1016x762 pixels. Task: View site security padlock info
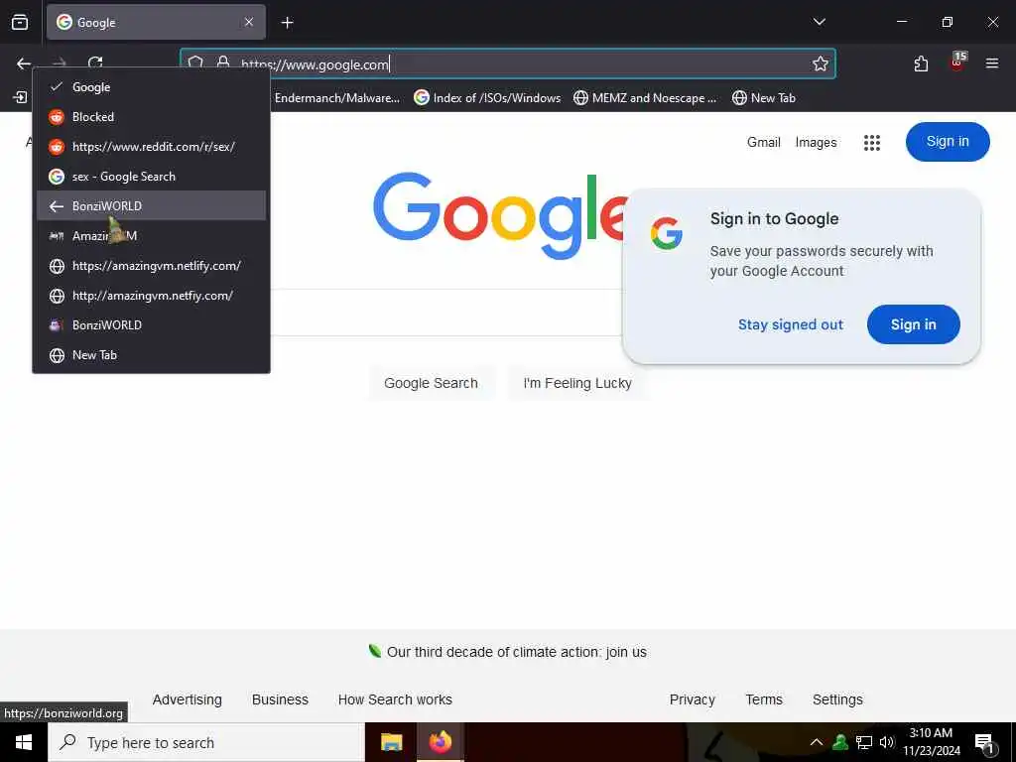click(223, 63)
